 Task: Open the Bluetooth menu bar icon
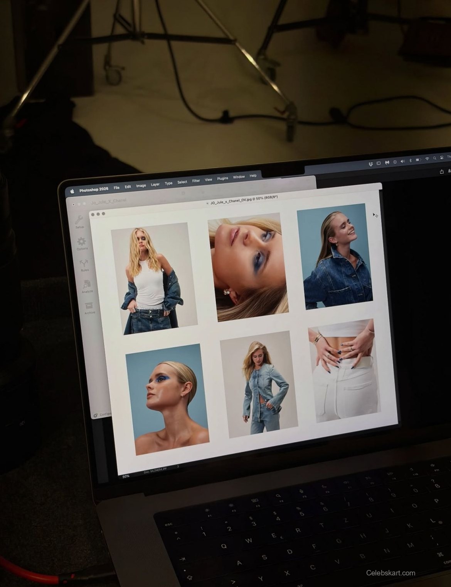tap(410, 161)
